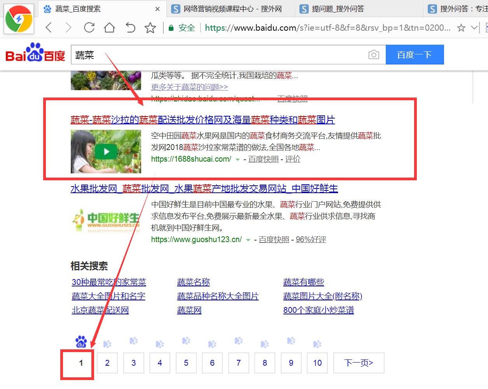Click the undo curved-arrow icon in the toolbar
The width and height of the screenshot is (488, 389).
pyautogui.click(x=130, y=28)
